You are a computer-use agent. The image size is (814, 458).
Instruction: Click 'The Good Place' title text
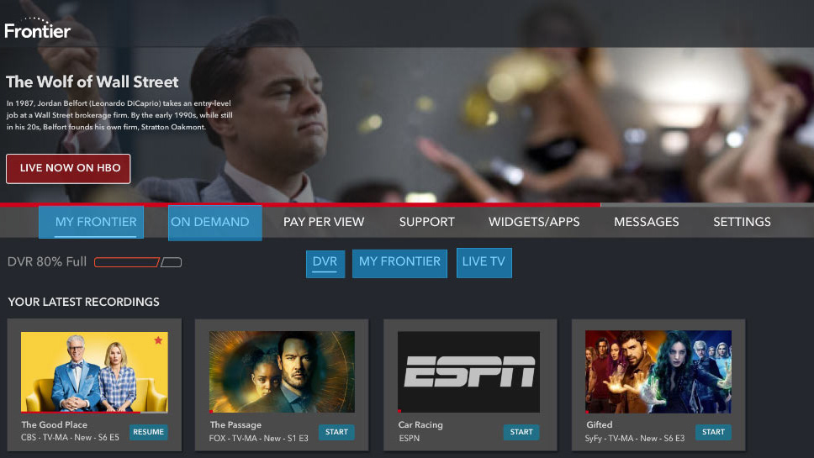[54, 424]
